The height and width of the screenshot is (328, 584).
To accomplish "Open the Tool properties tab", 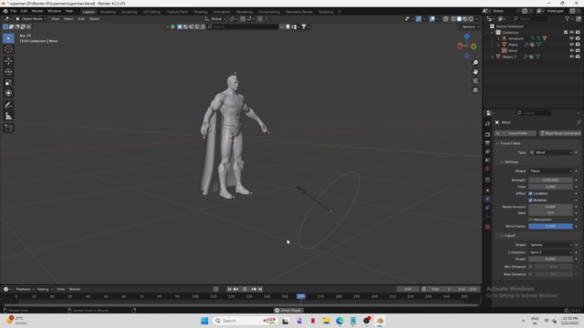I will pyautogui.click(x=487, y=124).
